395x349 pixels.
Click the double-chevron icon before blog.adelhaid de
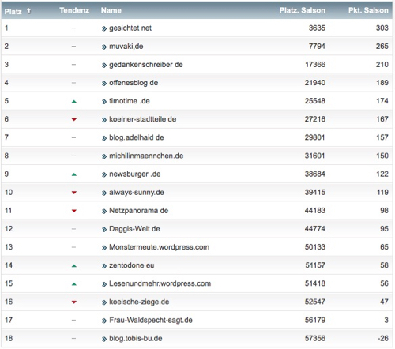tap(104, 138)
